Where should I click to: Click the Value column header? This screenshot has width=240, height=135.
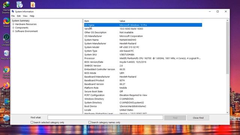[x=160, y=21]
